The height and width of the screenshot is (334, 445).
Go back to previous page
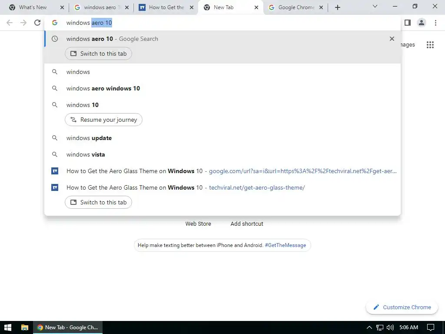point(10,23)
